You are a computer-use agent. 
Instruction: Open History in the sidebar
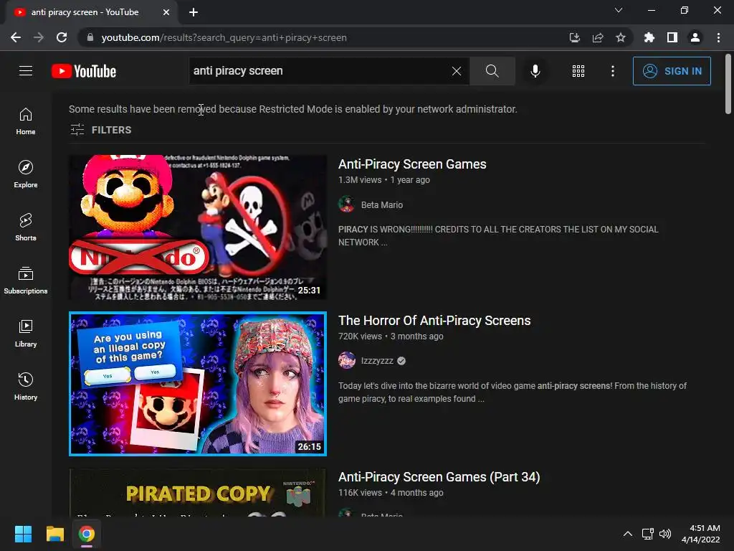pos(26,386)
